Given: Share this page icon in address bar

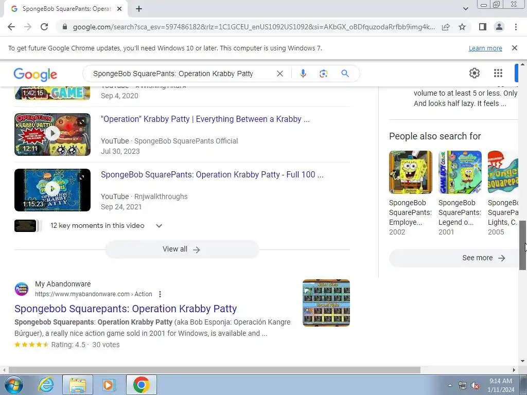Looking at the screenshot, I should pos(446,27).
